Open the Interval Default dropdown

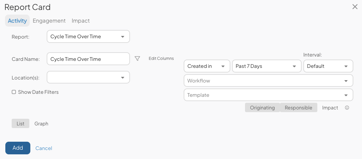[328, 66]
